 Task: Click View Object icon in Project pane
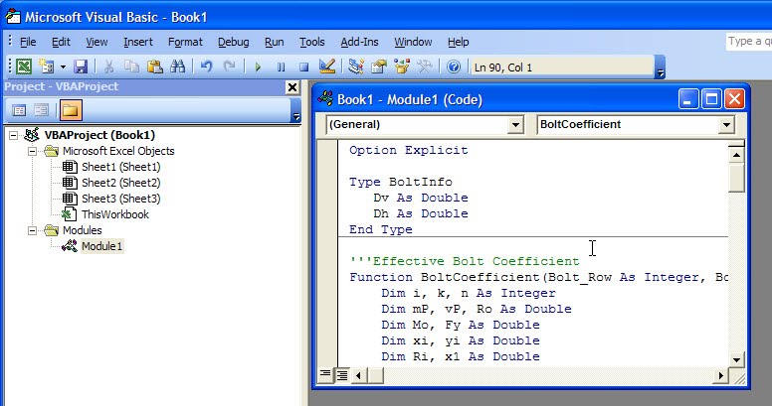pyautogui.click(x=42, y=110)
